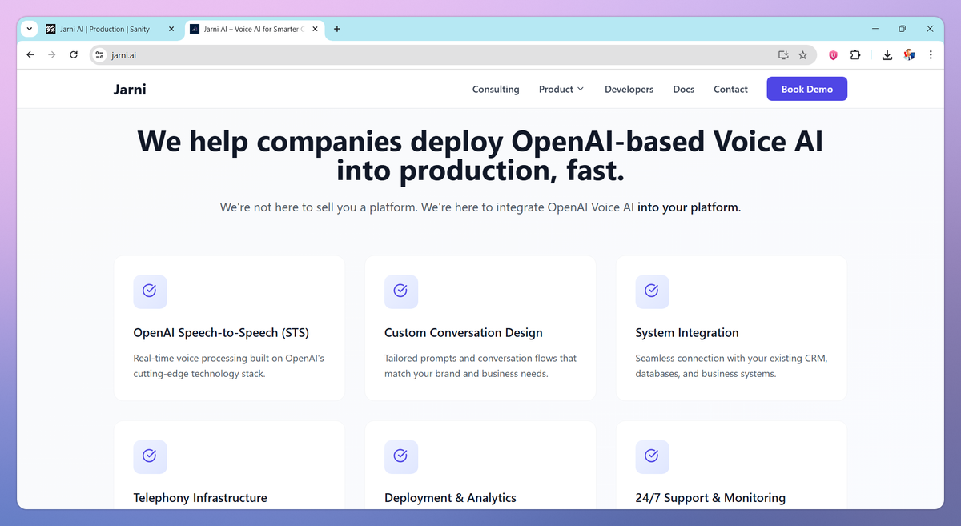This screenshot has width=961, height=526.
Task: Click the System Integration check icon
Action: point(652,291)
